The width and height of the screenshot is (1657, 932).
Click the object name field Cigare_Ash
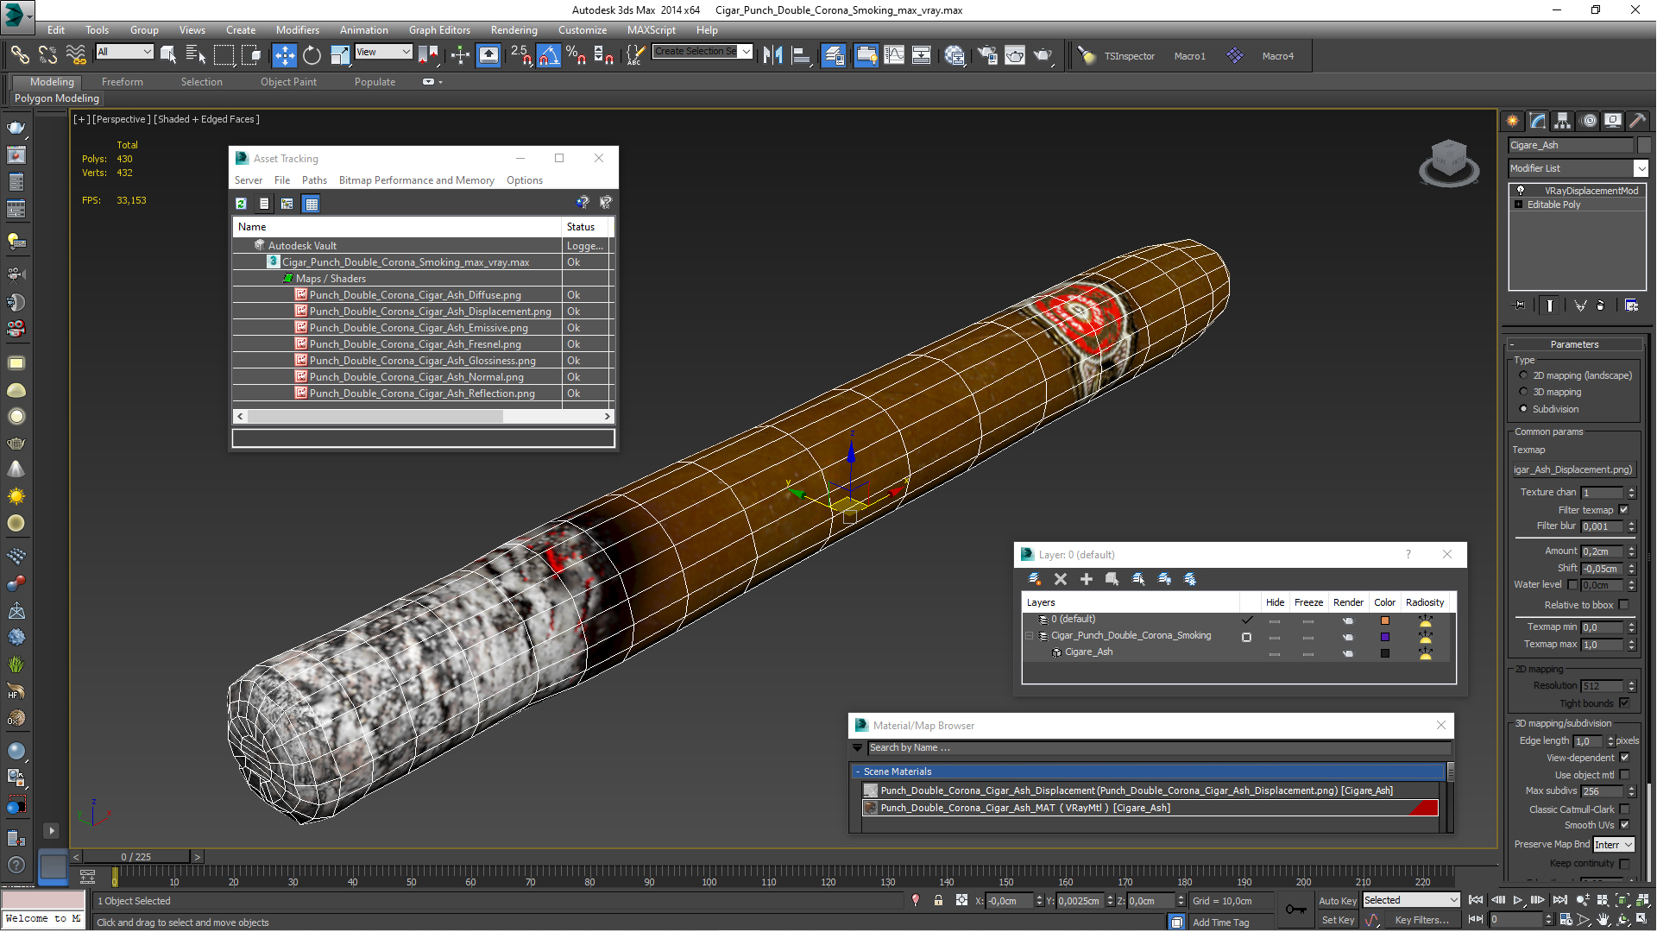click(1571, 145)
